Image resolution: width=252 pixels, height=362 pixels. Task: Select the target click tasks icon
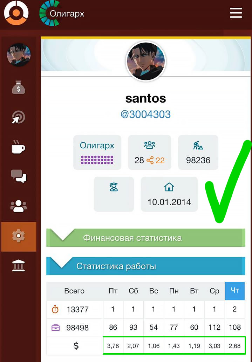[x=19, y=117]
